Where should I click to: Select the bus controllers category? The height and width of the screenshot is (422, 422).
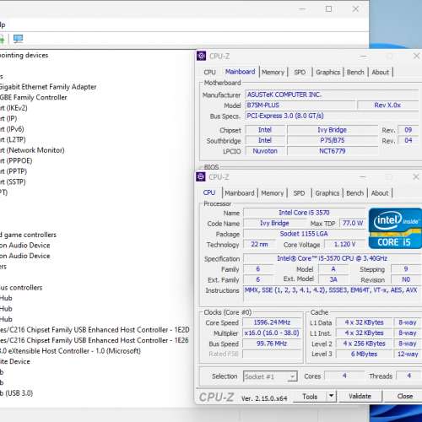21,288
